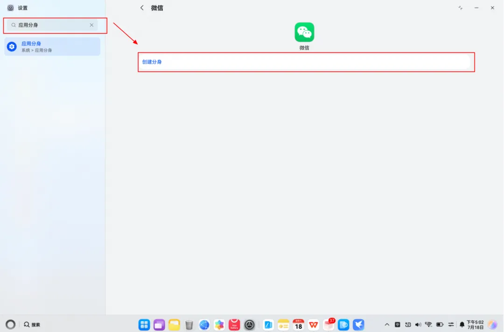504x332 pixels.
Task: Open the calendar icon showing 18
Action: (x=298, y=325)
